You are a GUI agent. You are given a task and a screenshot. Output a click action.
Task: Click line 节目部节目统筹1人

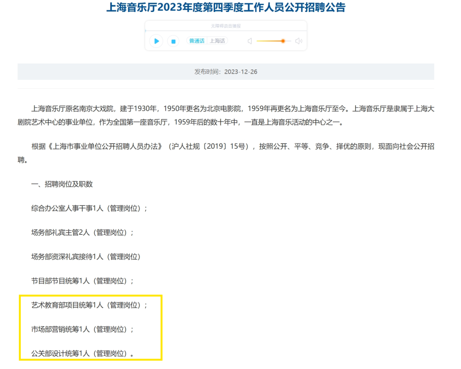[82, 281]
